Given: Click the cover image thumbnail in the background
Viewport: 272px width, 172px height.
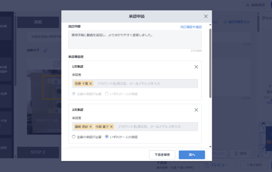Looking at the screenshot, I should coord(44,102).
